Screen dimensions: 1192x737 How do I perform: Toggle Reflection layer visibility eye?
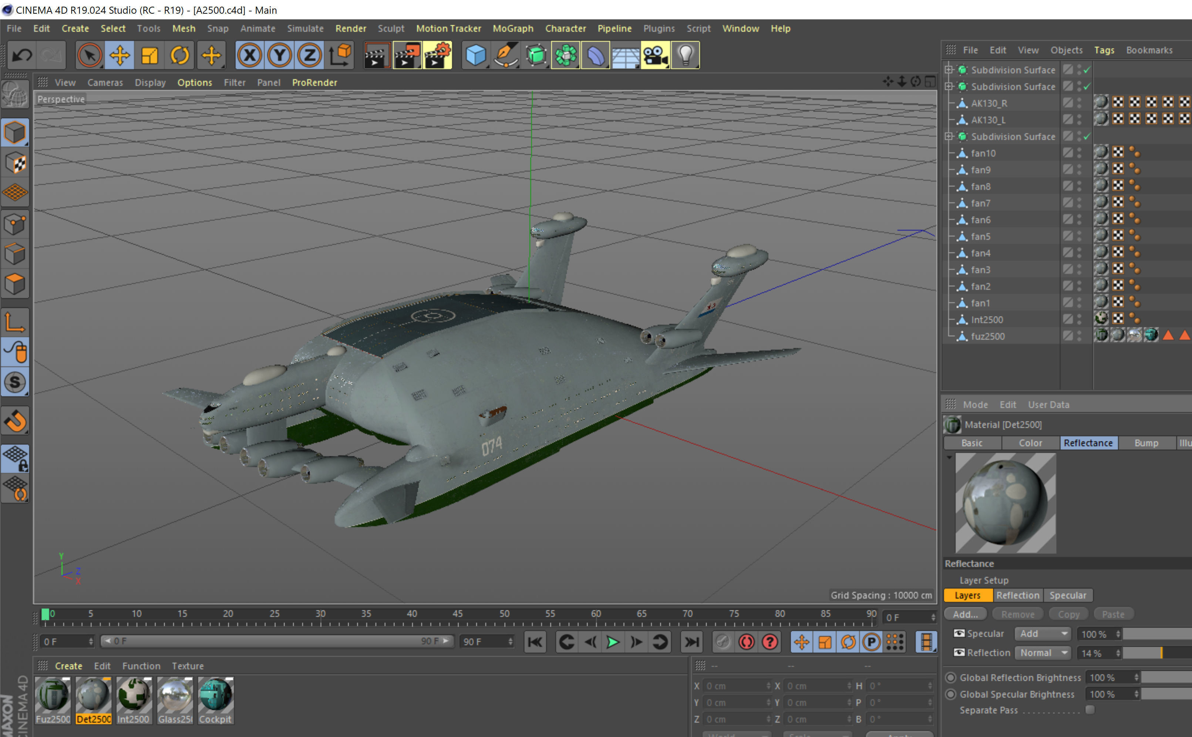(959, 652)
